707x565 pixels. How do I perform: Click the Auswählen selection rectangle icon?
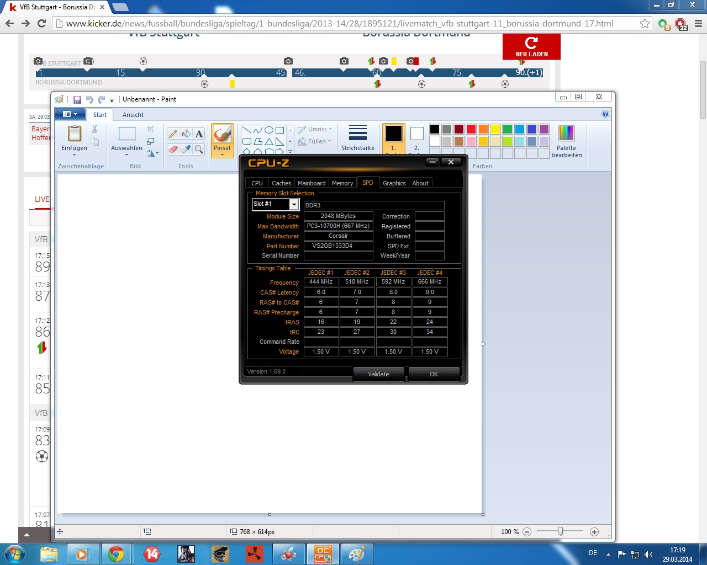pos(127,134)
